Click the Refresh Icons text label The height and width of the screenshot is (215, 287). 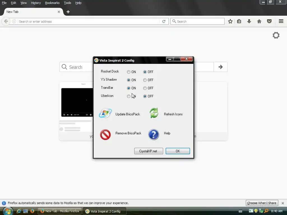click(x=173, y=114)
